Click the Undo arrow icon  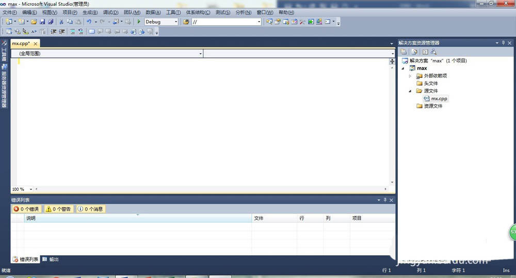point(89,22)
